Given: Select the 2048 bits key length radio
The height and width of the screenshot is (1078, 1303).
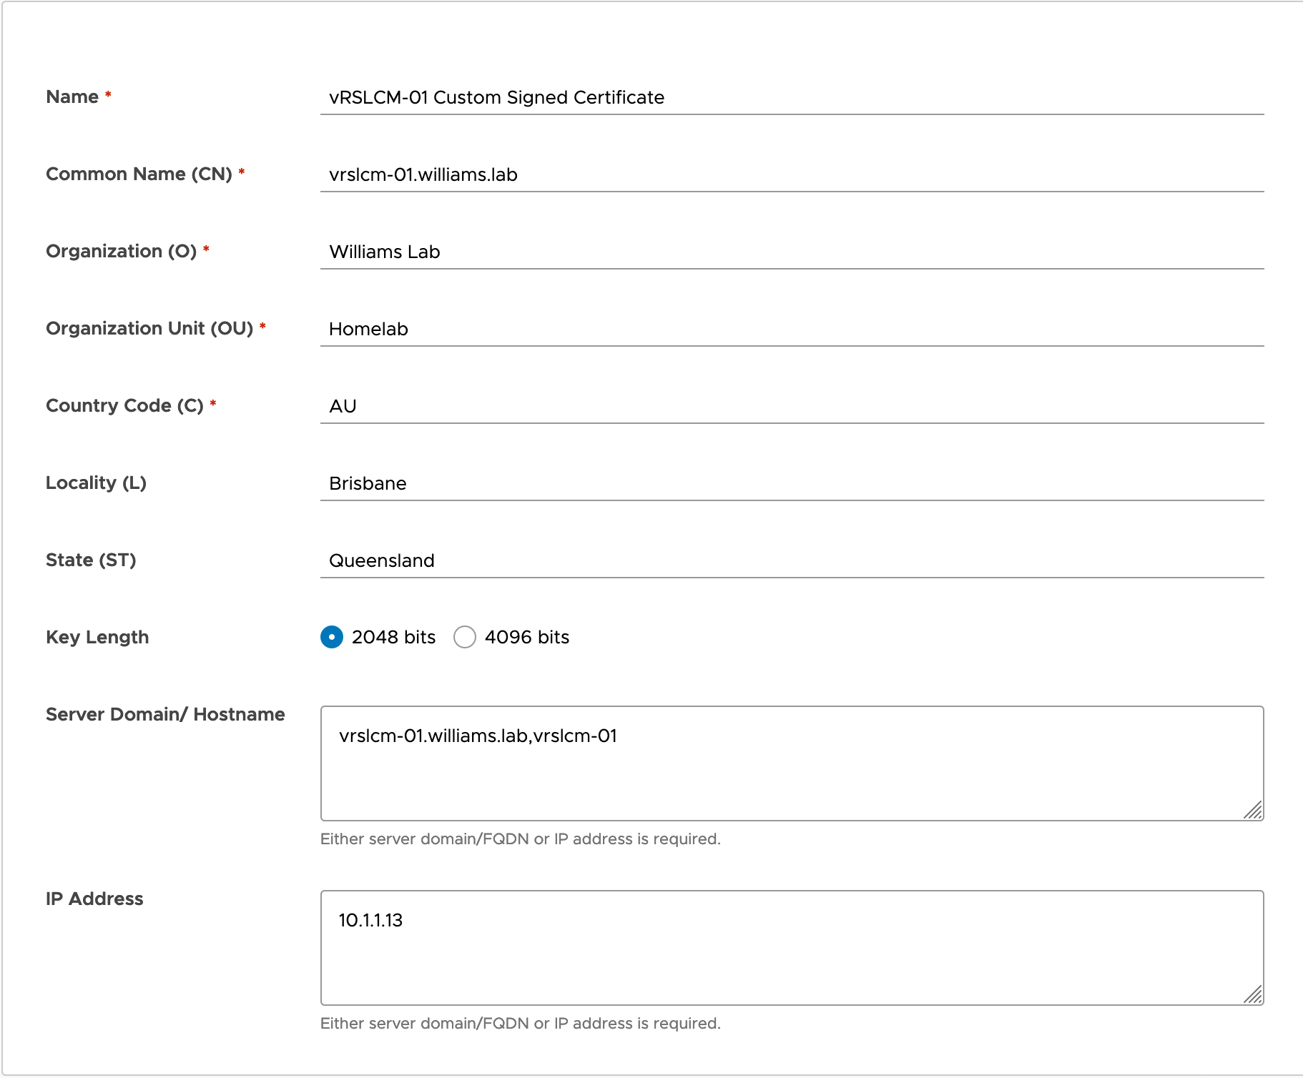Looking at the screenshot, I should point(332,637).
